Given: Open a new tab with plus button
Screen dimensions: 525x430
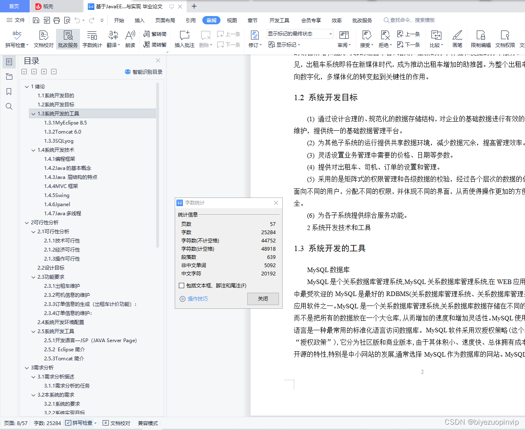Looking at the screenshot, I should click(x=194, y=6).
